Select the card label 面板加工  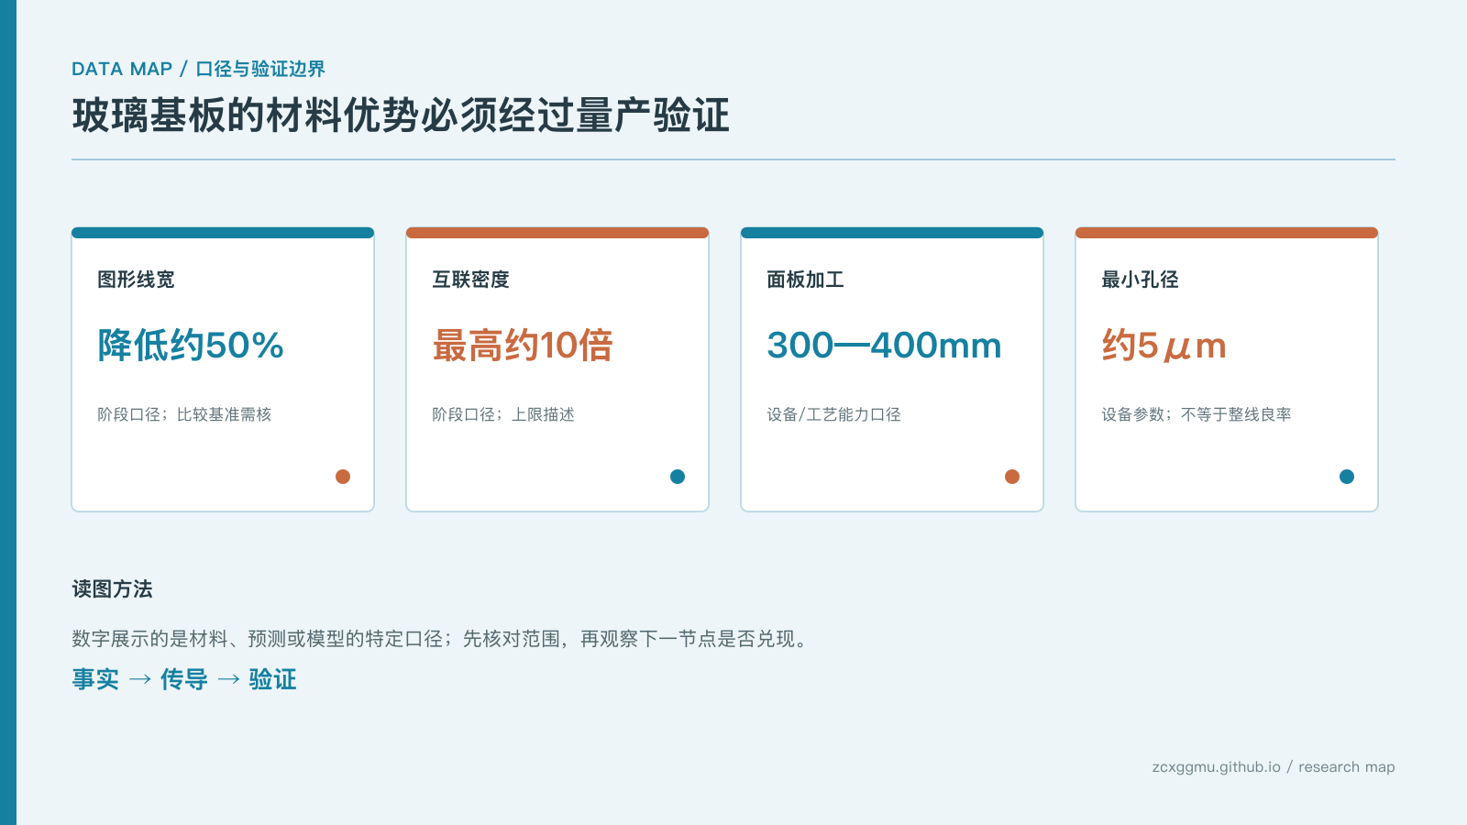pos(805,280)
